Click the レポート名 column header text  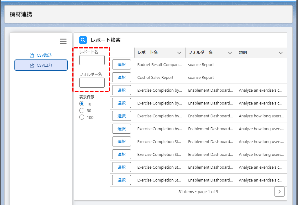pos(148,53)
